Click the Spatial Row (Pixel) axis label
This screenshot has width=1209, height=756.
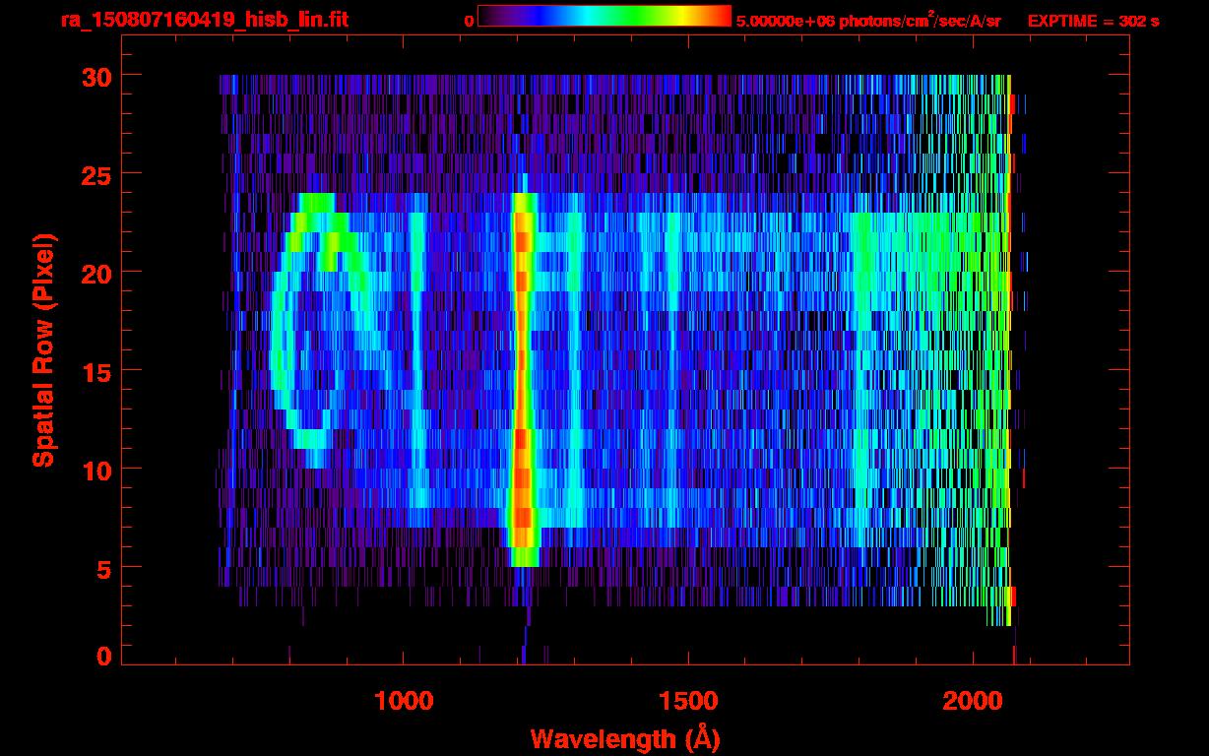[44, 350]
